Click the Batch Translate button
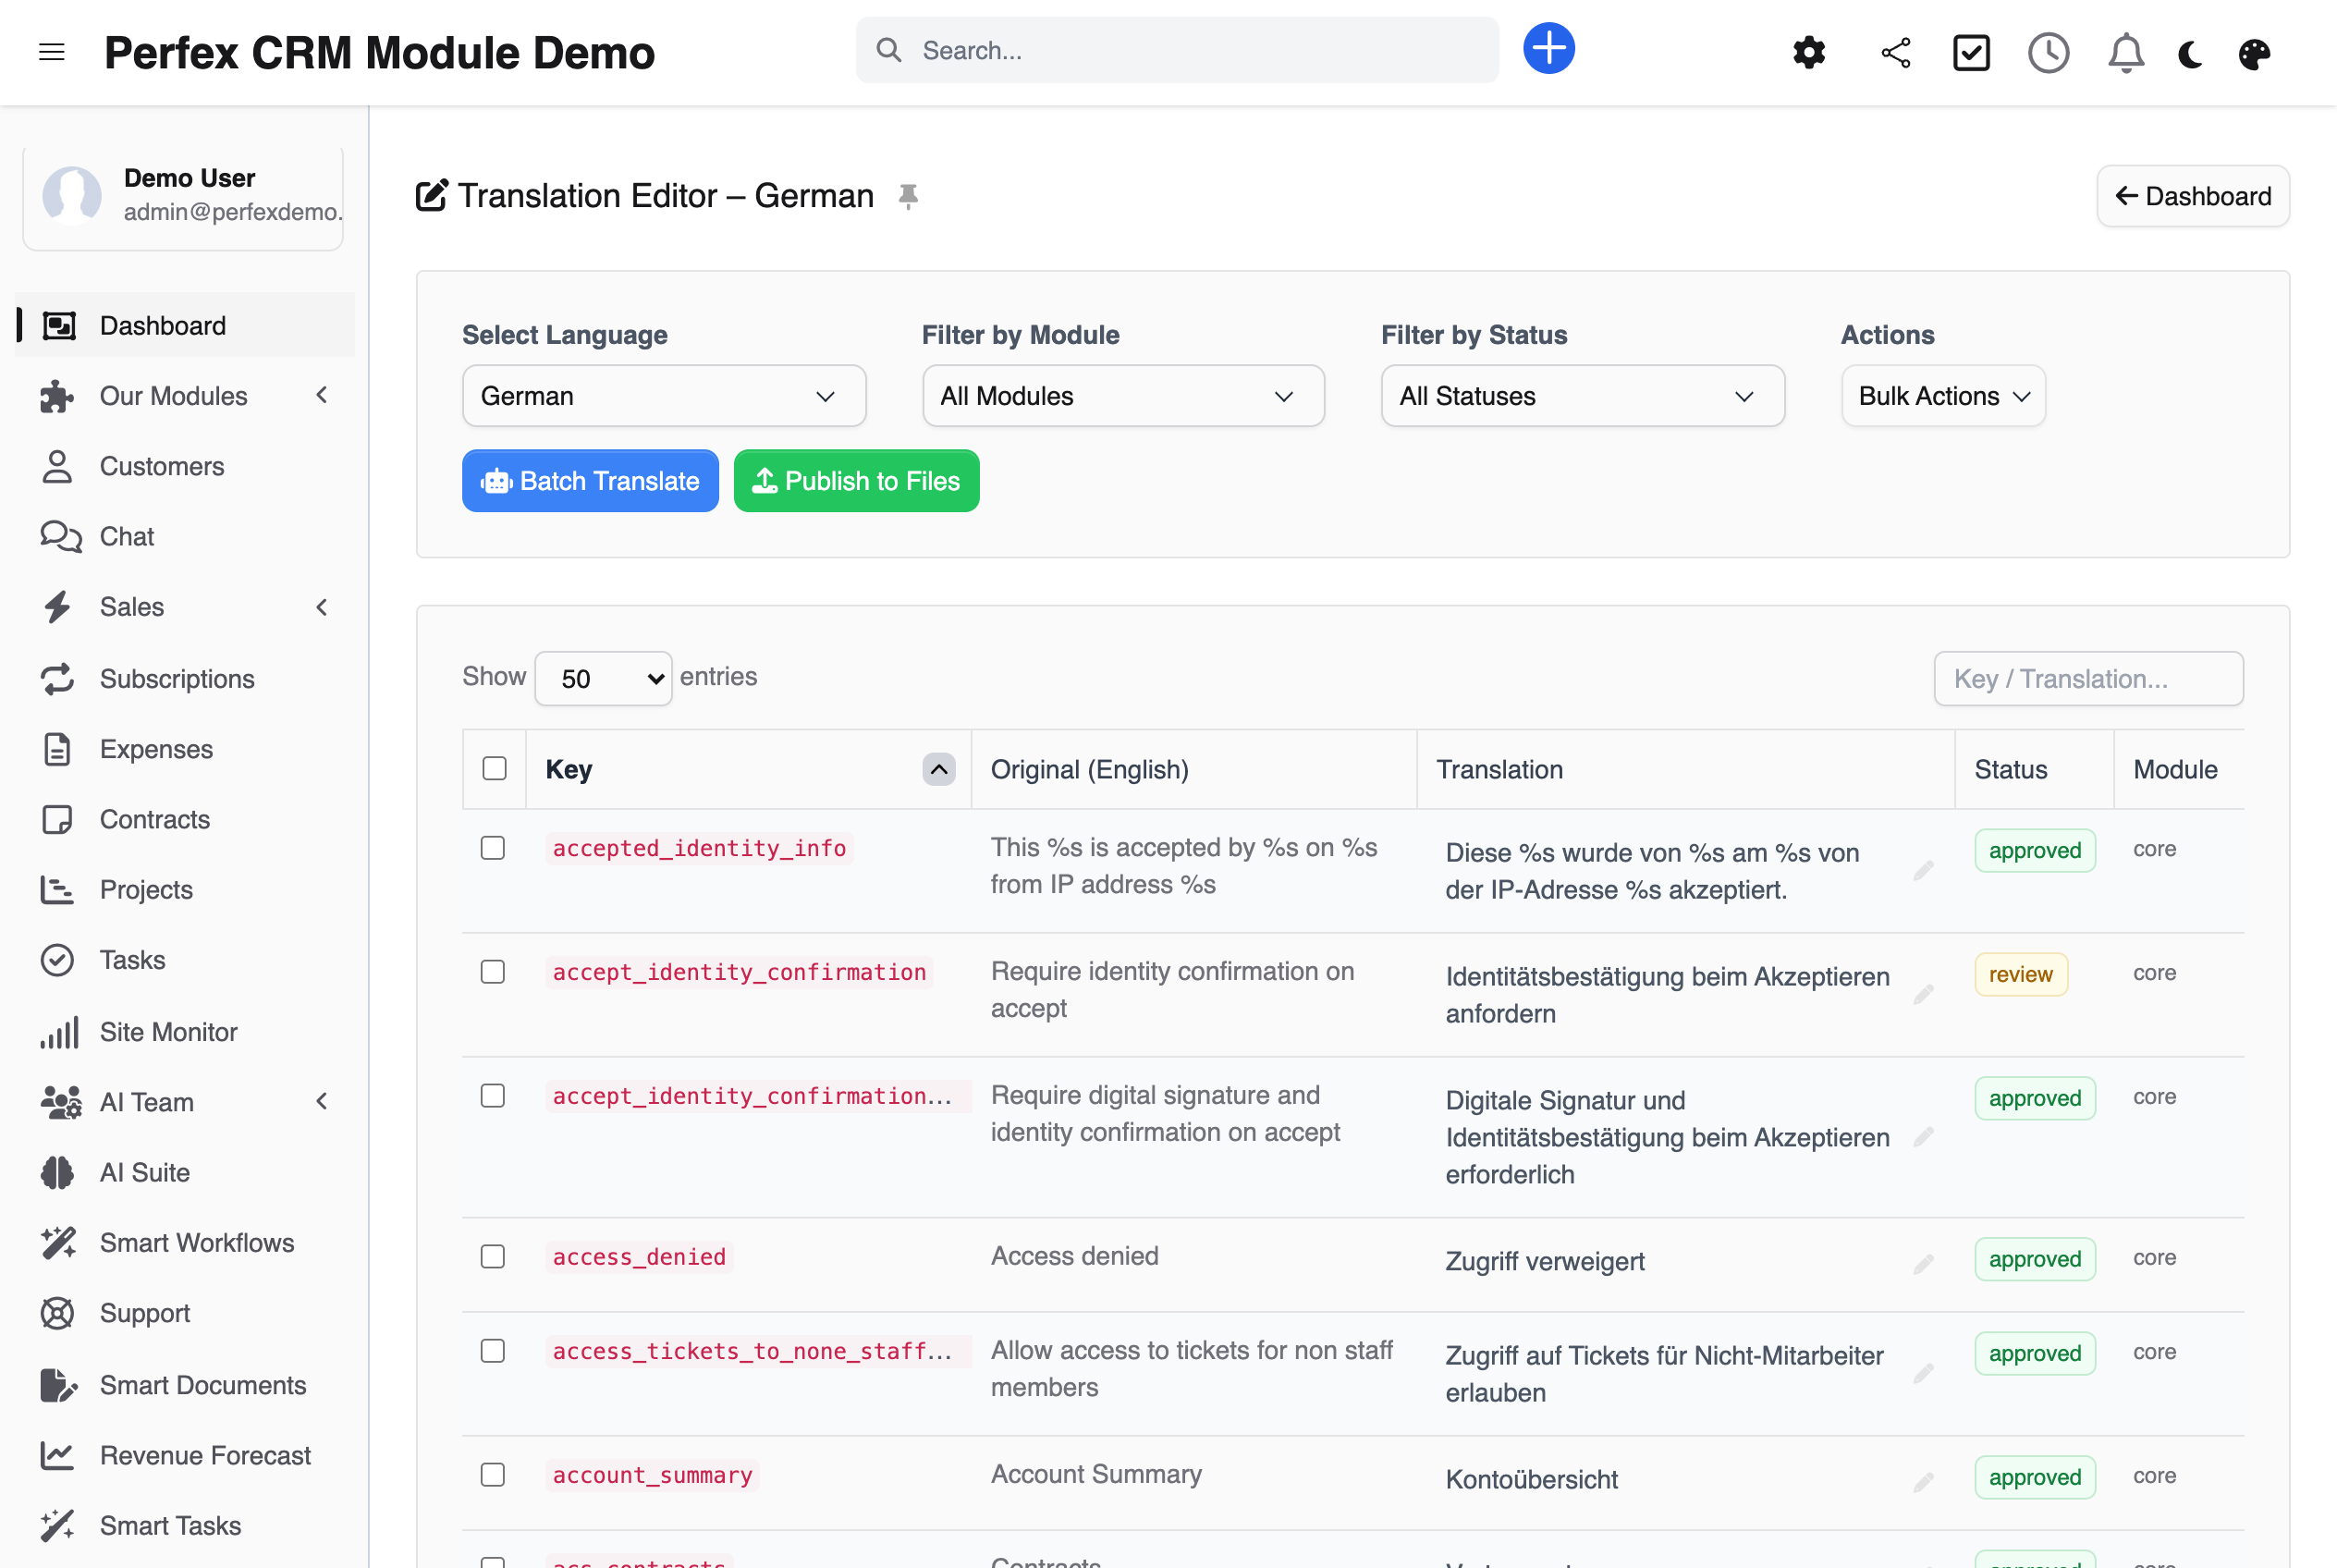2337x1568 pixels. 590,481
